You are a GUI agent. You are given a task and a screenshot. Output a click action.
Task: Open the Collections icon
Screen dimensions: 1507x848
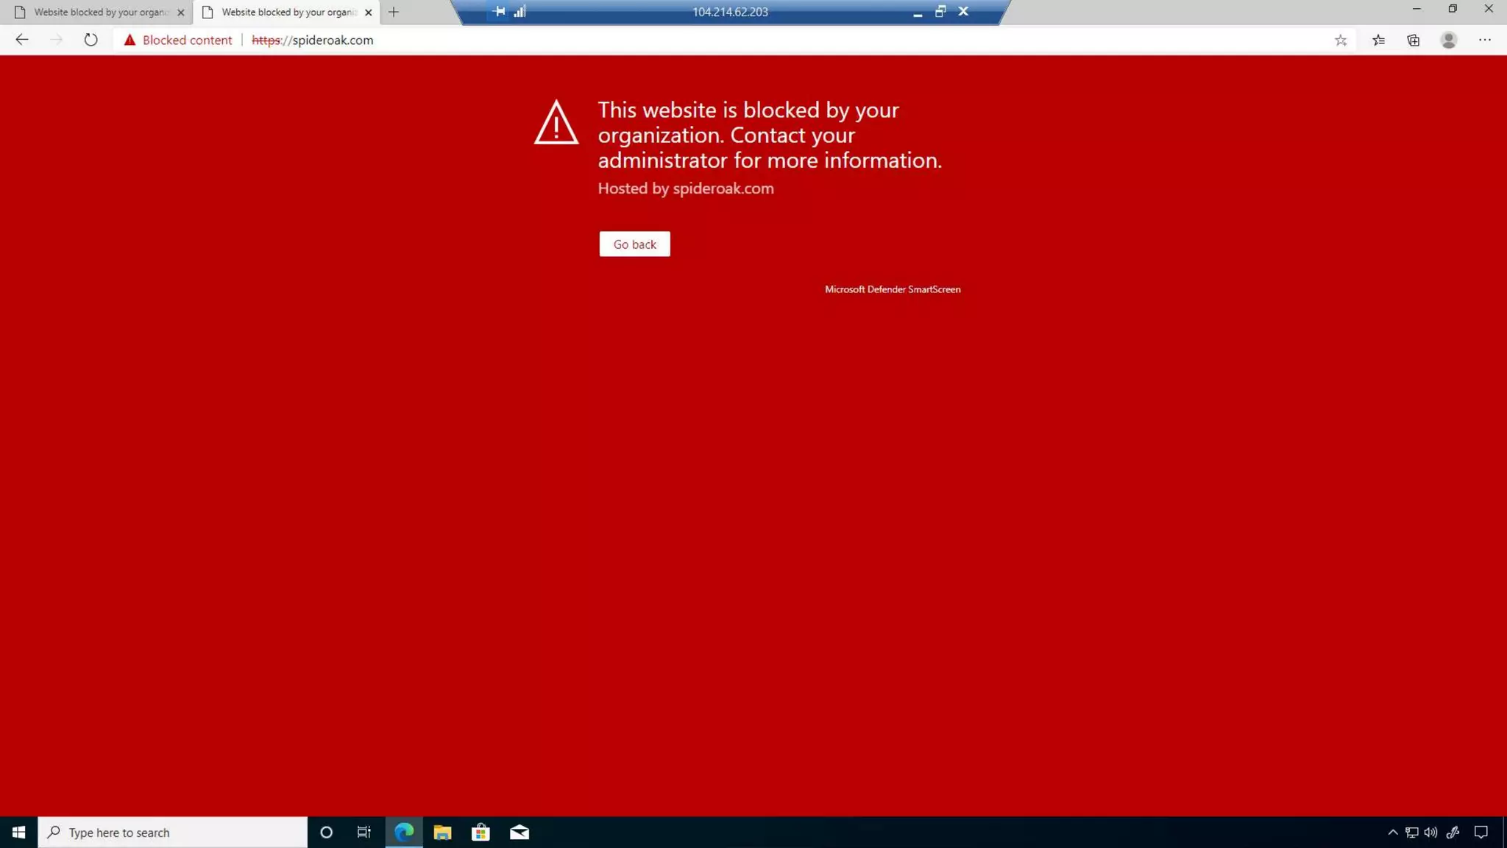pos(1413,40)
